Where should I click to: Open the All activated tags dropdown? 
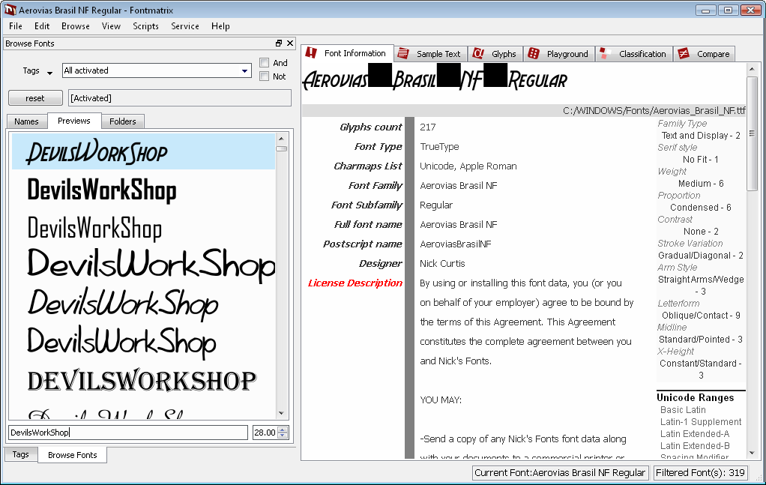point(245,70)
